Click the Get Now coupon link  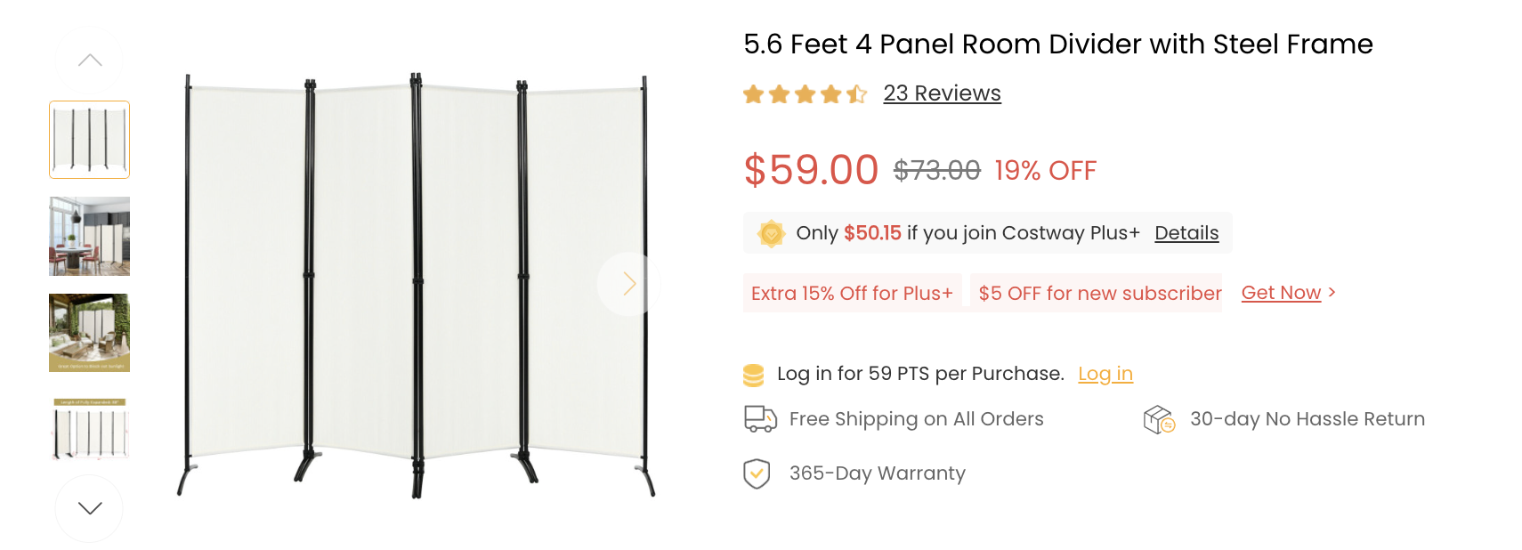pos(1281,293)
